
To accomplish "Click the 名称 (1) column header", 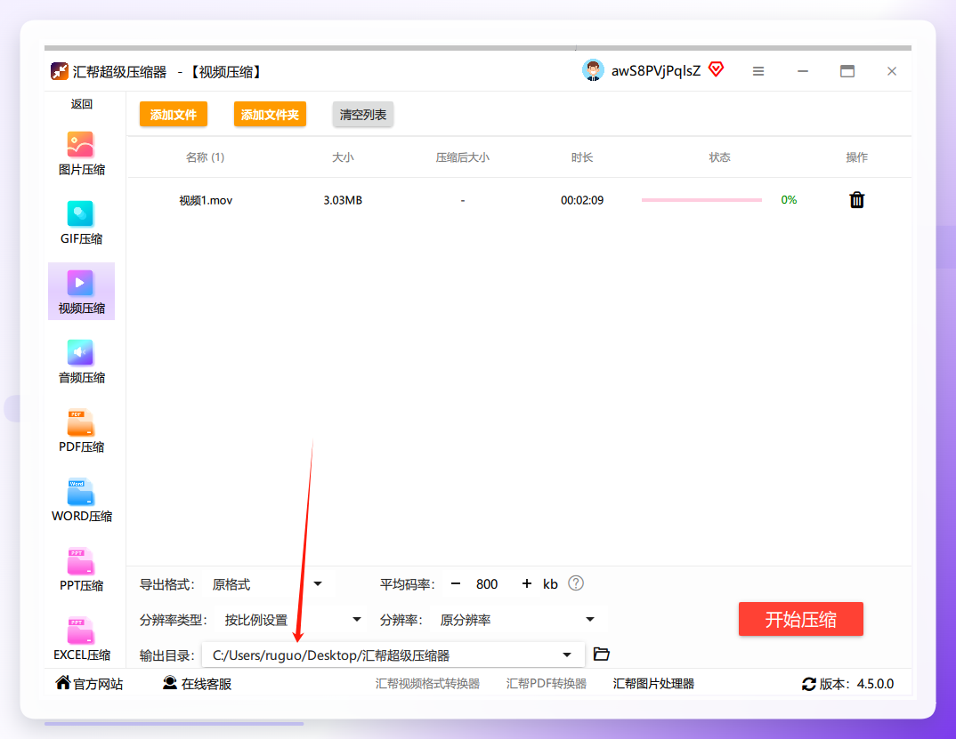I will [x=205, y=157].
